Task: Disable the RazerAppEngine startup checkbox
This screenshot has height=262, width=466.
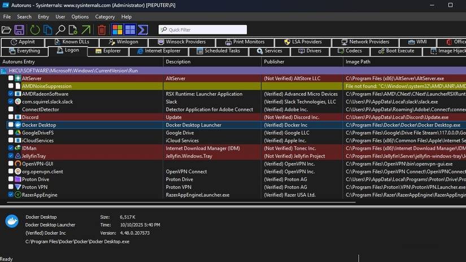Action: tap(11, 195)
